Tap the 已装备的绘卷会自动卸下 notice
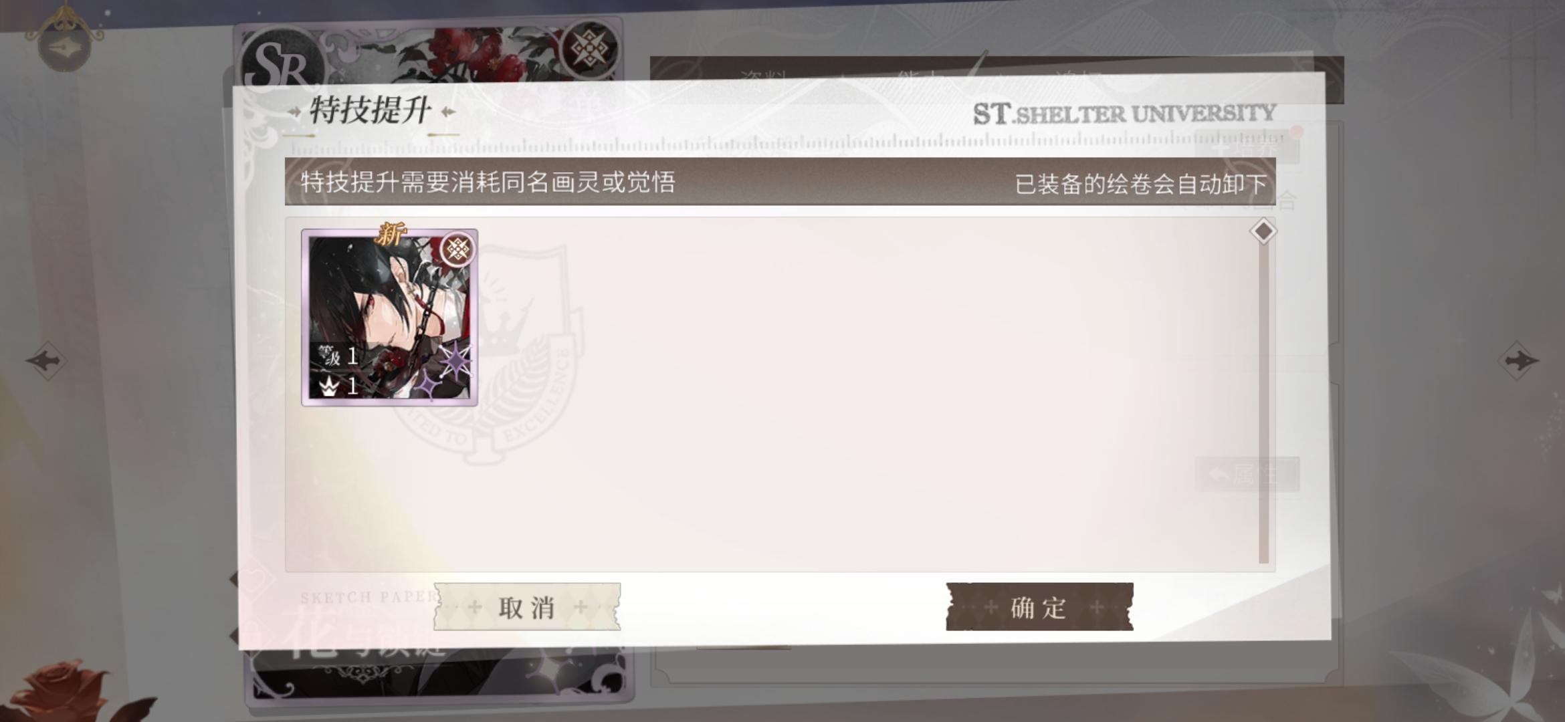 [1141, 184]
